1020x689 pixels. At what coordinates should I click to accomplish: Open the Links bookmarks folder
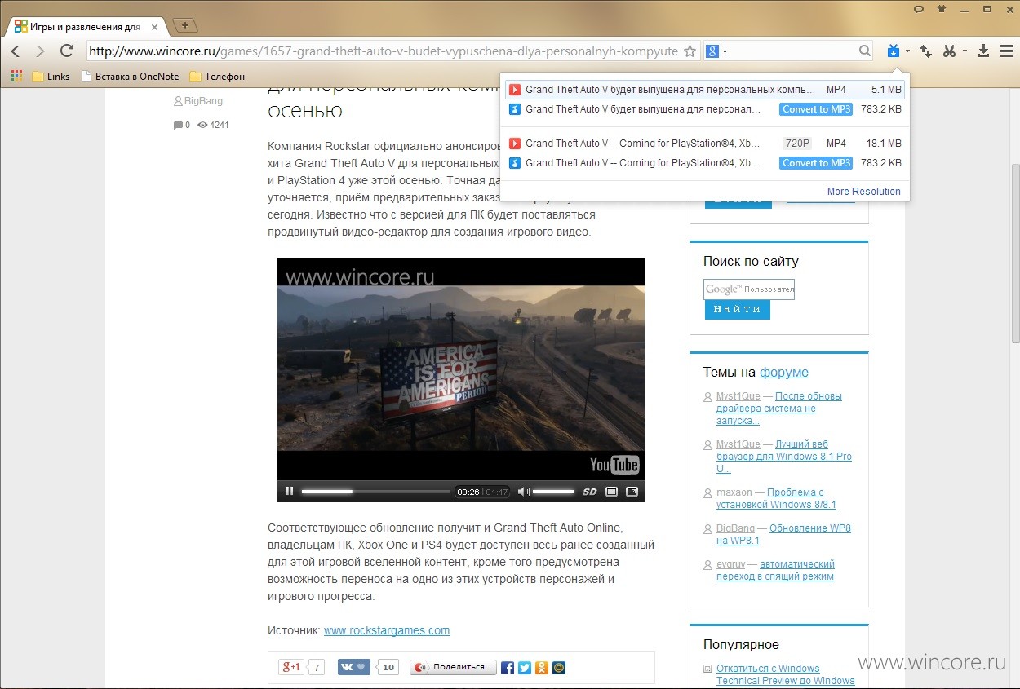click(x=51, y=76)
